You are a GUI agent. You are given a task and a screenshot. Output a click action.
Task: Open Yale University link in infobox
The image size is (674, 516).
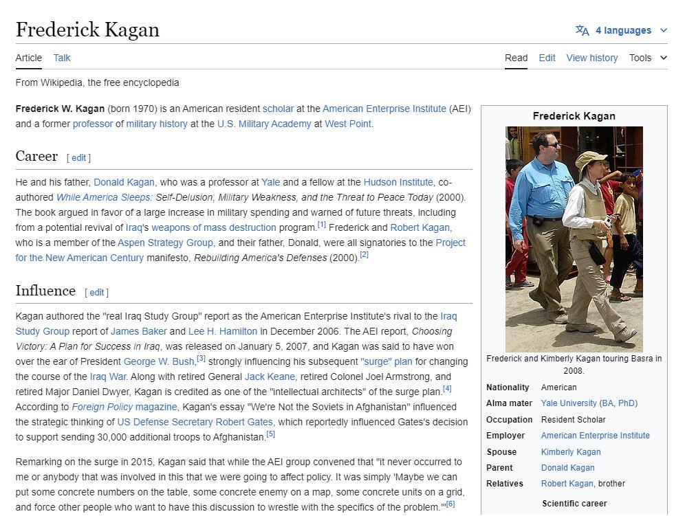point(569,403)
